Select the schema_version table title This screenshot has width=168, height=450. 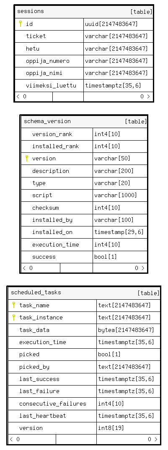(47, 121)
